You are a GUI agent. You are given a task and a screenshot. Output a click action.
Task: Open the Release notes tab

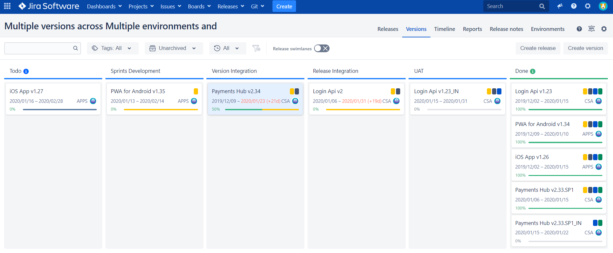click(506, 29)
